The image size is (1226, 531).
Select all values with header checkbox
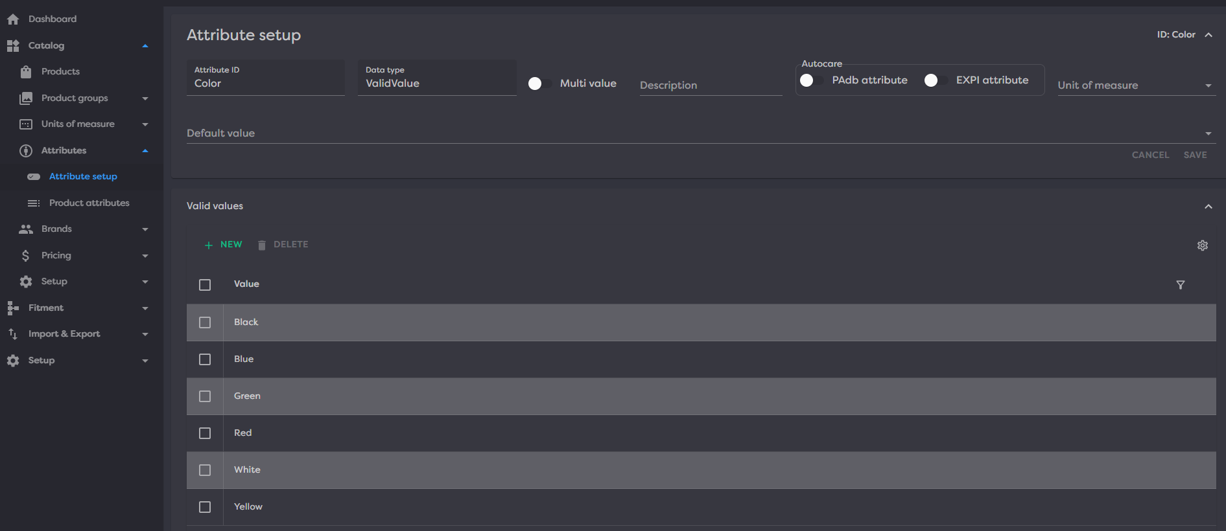pyautogui.click(x=205, y=285)
